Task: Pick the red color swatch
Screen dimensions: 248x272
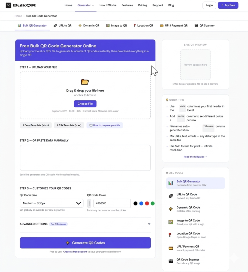Action: [147, 203]
